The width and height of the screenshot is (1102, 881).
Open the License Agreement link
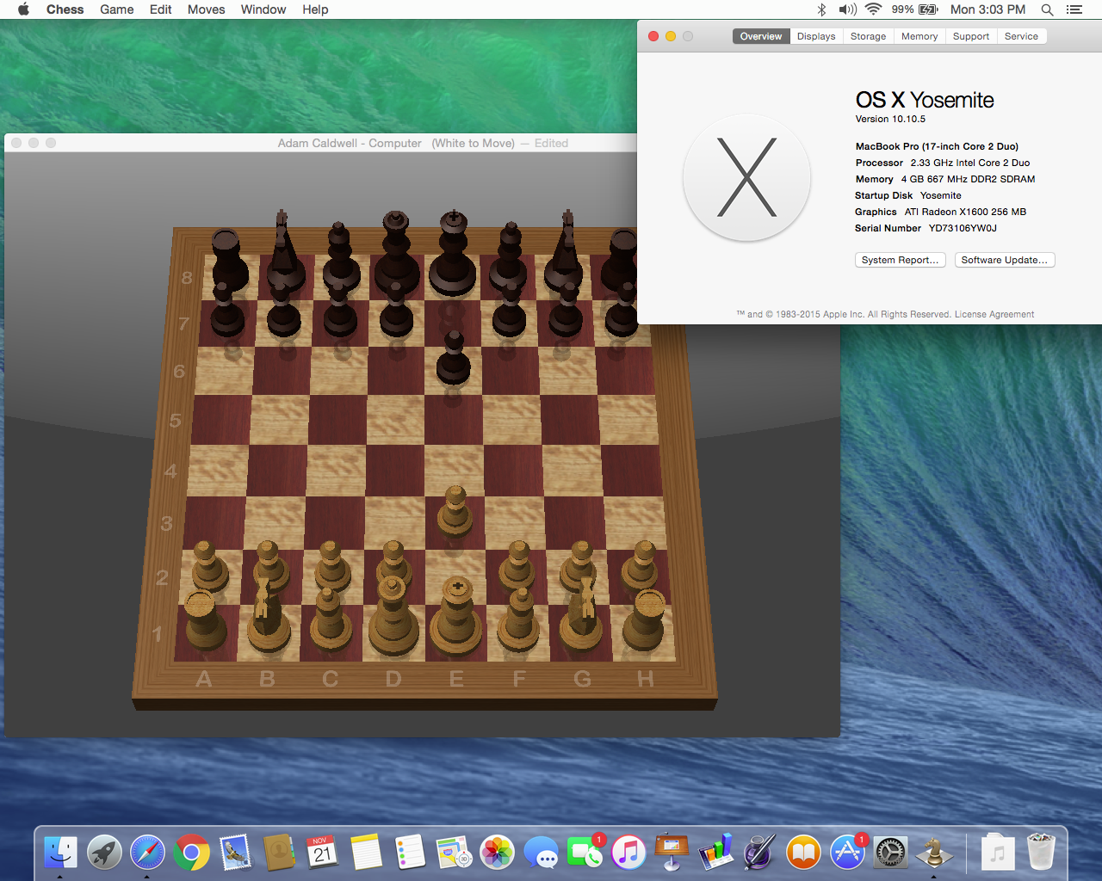pos(994,314)
